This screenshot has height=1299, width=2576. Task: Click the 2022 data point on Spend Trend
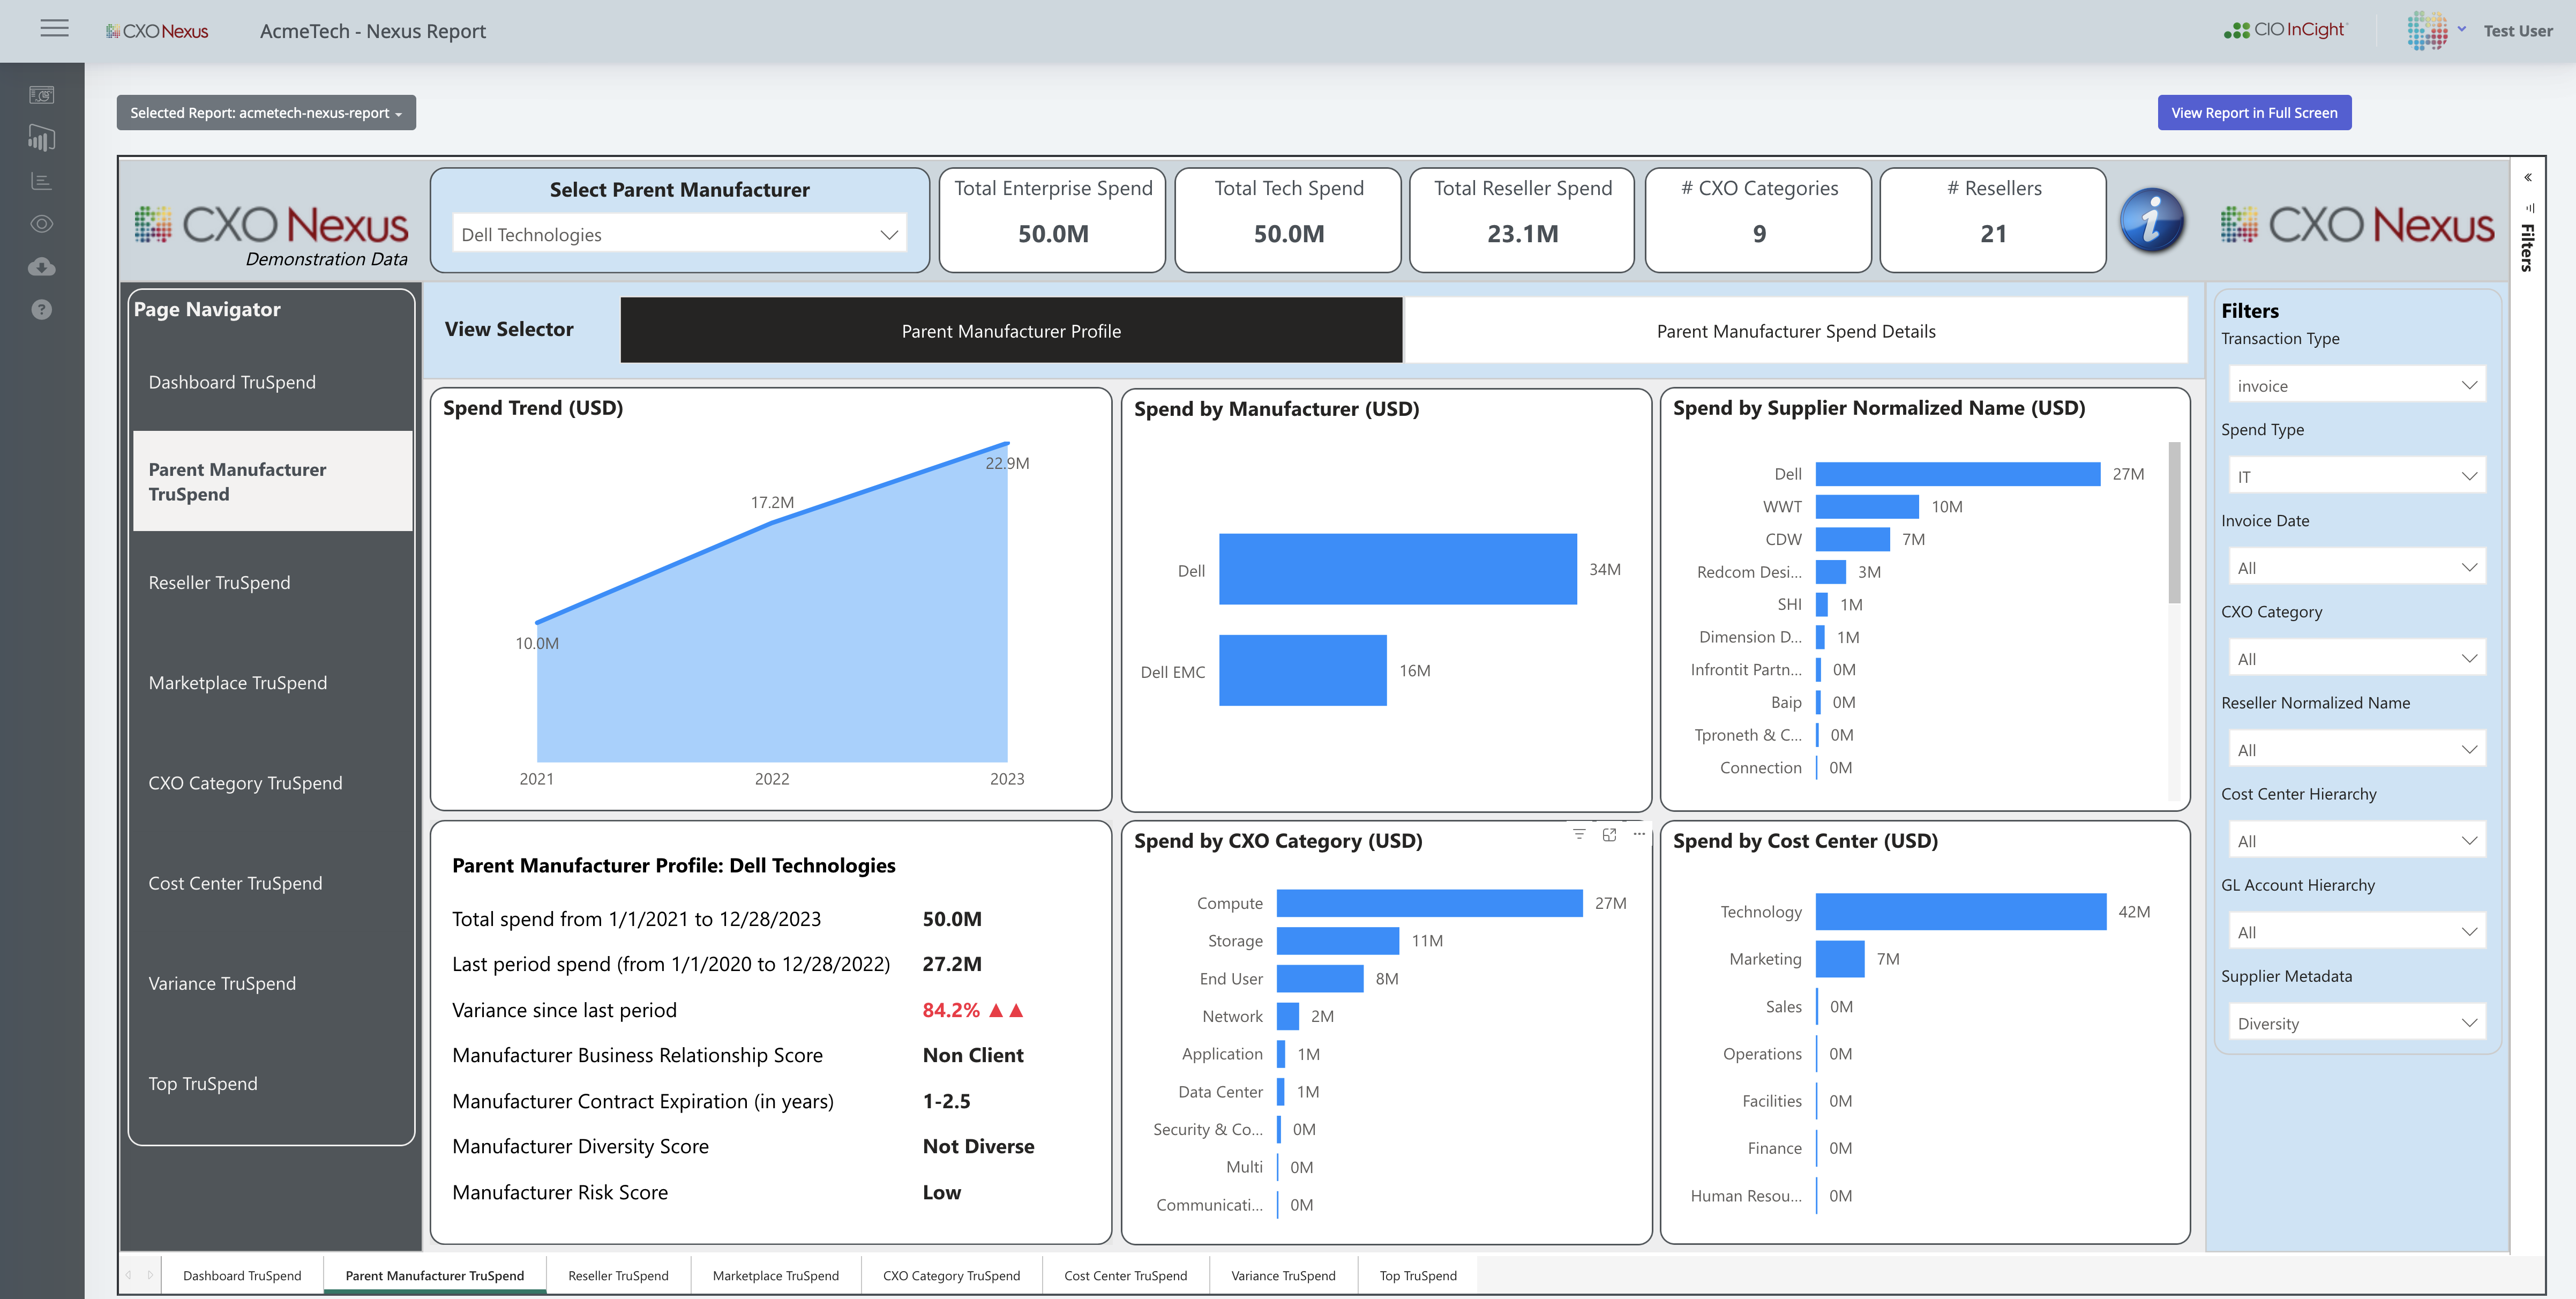[x=772, y=522]
